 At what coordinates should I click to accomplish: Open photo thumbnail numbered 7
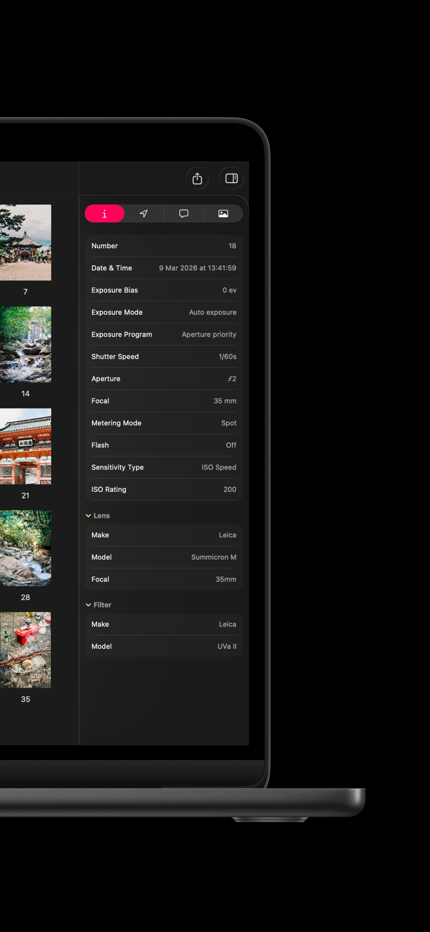click(25, 242)
